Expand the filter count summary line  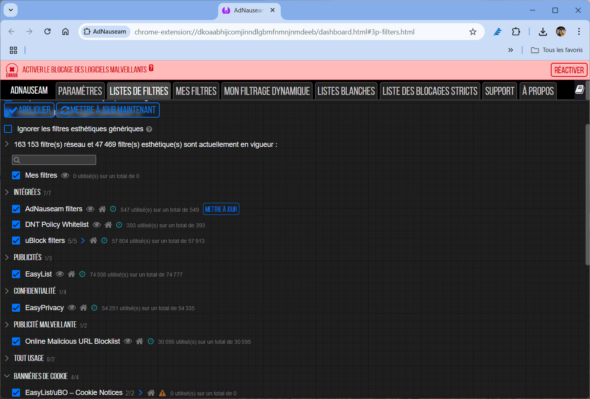click(x=7, y=144)
